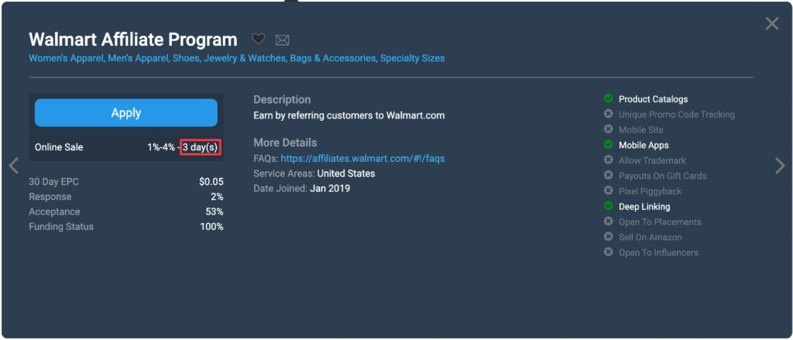Image resolution: width=793 pixels, height=340 pixels.
Task: Open the affiliates.walmart.com FAQs link
Action: 362,159
